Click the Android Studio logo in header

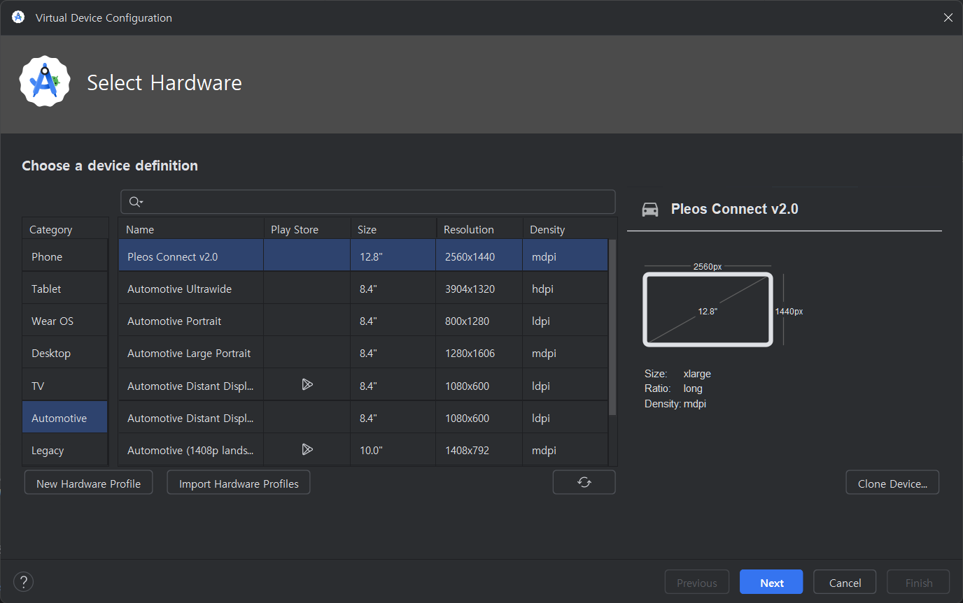click(x=45, y=82)
